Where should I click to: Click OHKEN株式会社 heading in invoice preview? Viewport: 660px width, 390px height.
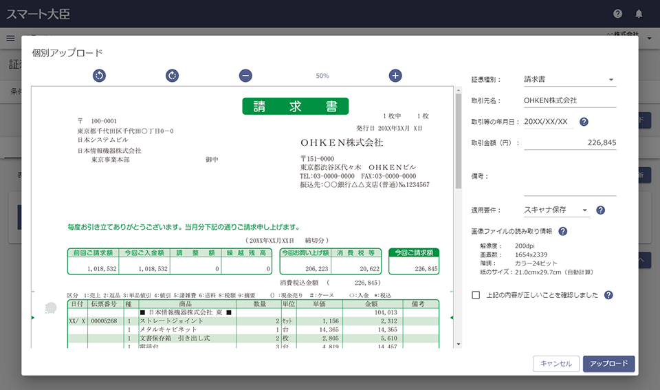342,143
